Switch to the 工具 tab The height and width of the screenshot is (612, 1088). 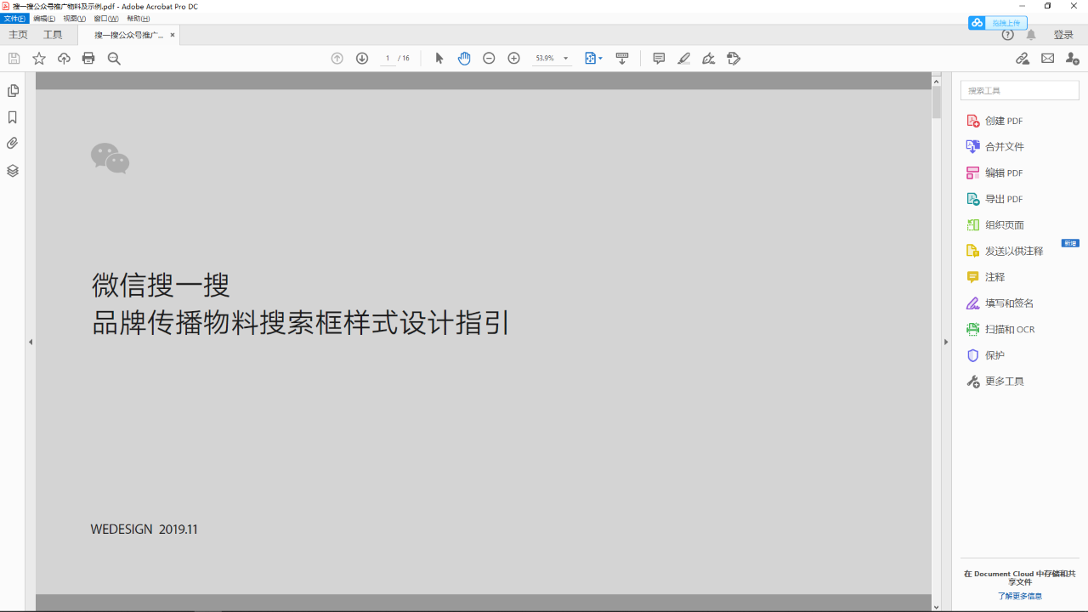[x=53, y=35]
